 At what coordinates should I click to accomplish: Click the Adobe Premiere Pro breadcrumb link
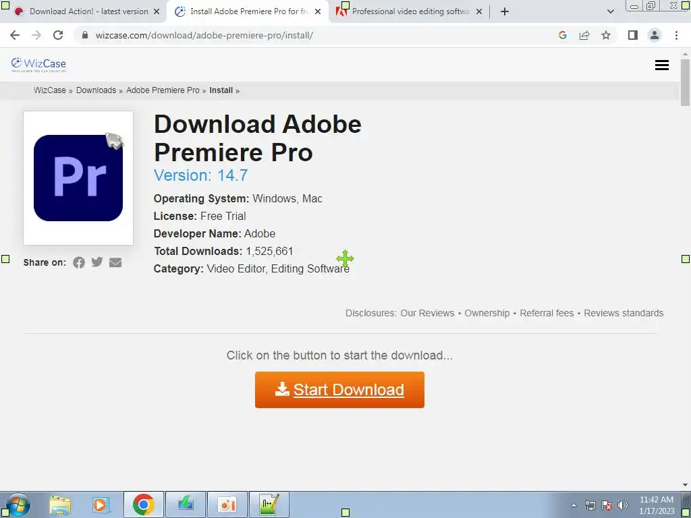pyautogui.click(x=163, y=90)
